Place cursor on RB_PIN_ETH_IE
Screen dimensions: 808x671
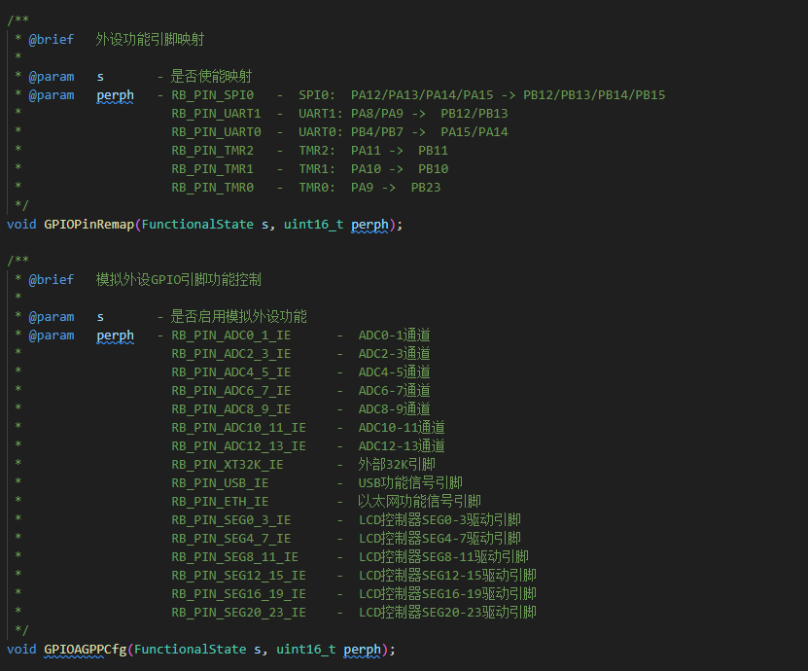[x=220, y=502]
